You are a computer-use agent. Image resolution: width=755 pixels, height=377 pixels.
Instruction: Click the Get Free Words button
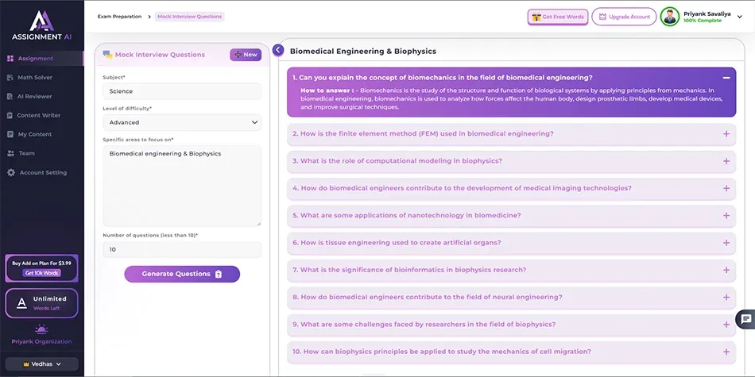point(557,17)
